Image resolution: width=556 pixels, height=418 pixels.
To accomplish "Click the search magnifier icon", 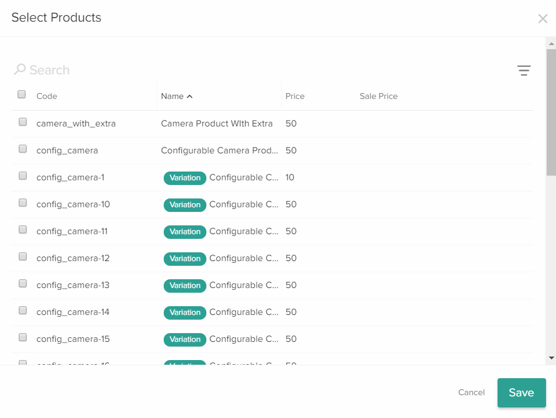I will point(21,69).
